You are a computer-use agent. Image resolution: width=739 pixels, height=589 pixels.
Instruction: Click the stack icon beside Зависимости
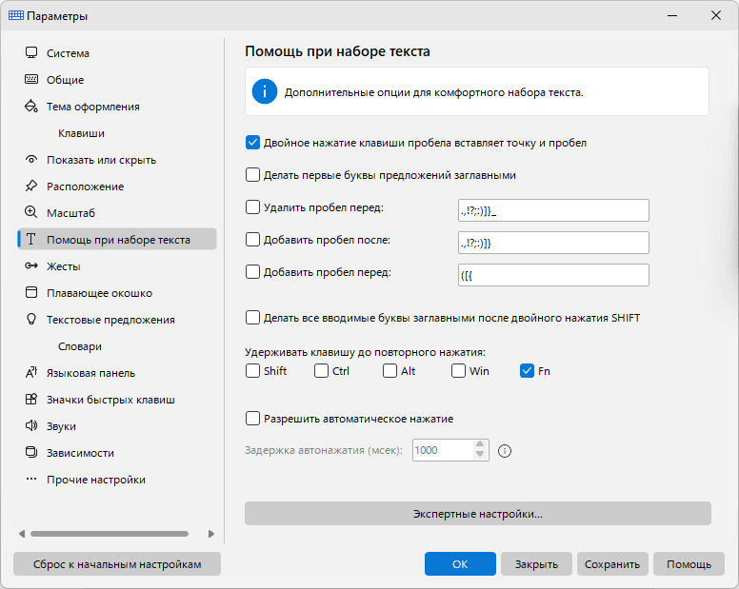tap(31, 453)
